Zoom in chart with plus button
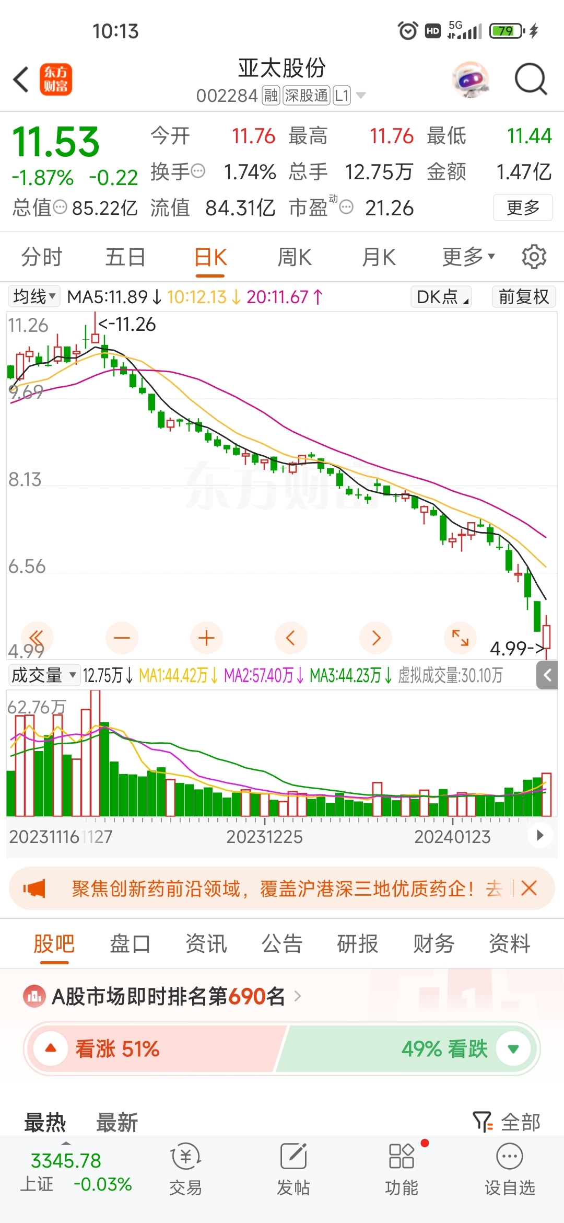Viewport: 564px width, 1223px height. click(206, 638)
